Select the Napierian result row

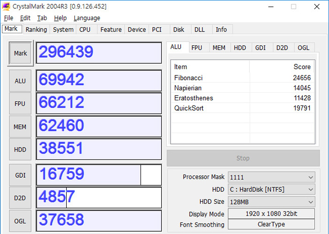click(x=243, y=88)
